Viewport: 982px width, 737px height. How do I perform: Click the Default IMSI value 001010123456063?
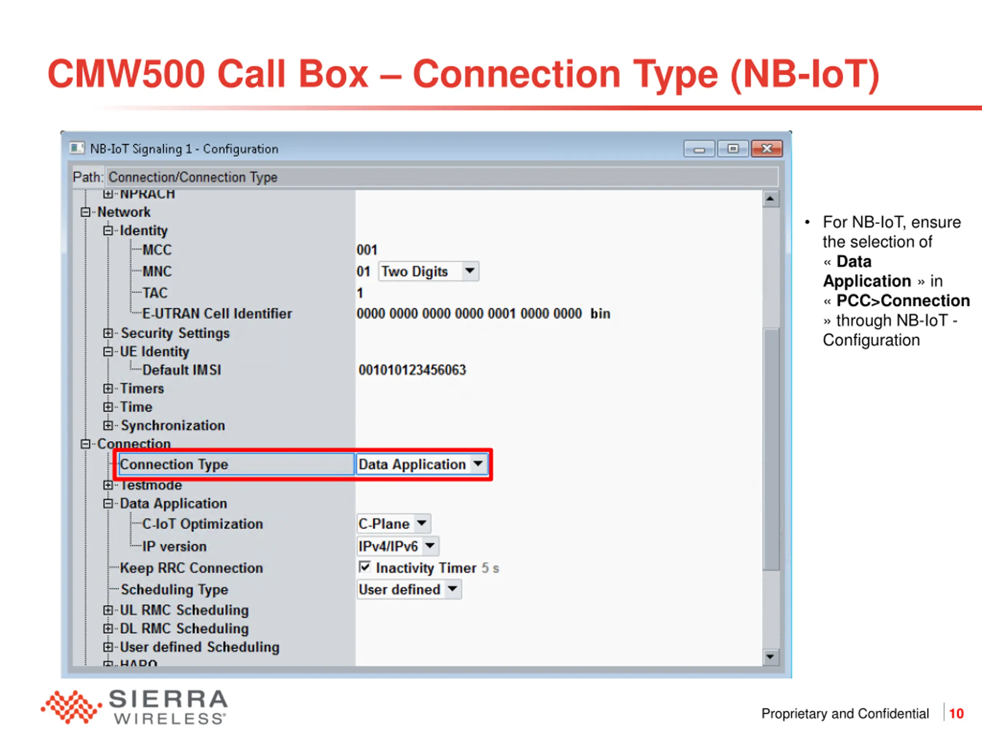click(x=412, y=370)
